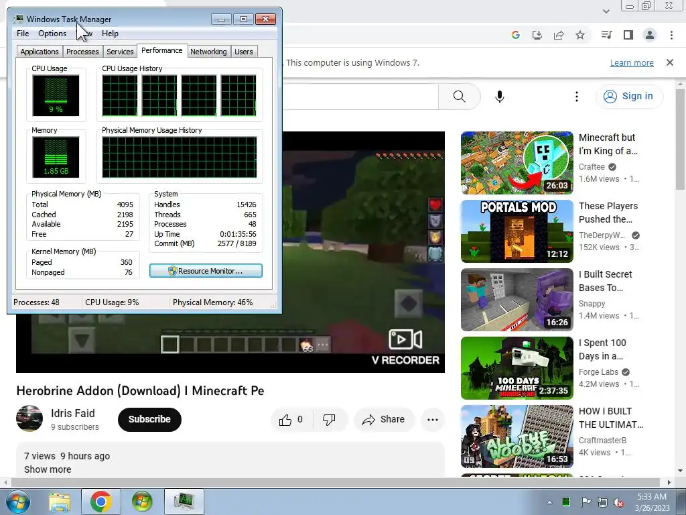Viewport: 686px width, 515px height.
Task: Click the green CPU meter tray icon
Action: coord(566,502)
